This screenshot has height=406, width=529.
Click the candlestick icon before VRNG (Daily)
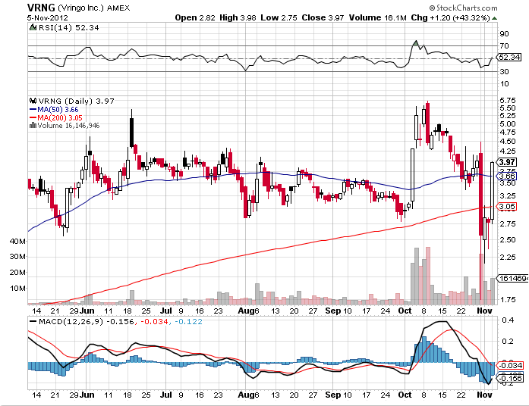click(x=33, y=101)
